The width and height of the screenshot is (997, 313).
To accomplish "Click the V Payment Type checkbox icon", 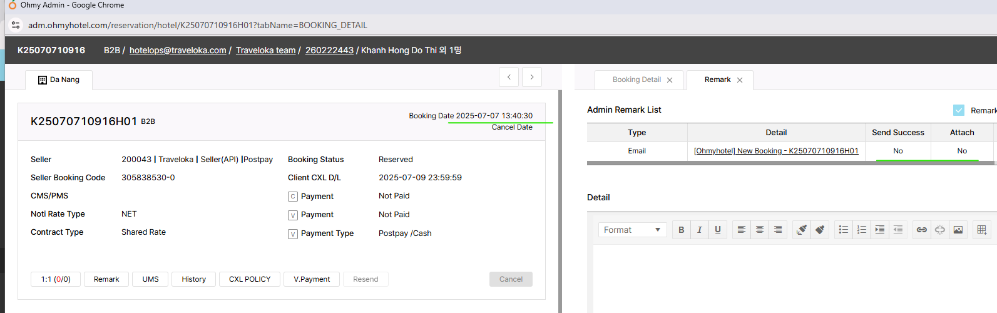I will 293,233.
